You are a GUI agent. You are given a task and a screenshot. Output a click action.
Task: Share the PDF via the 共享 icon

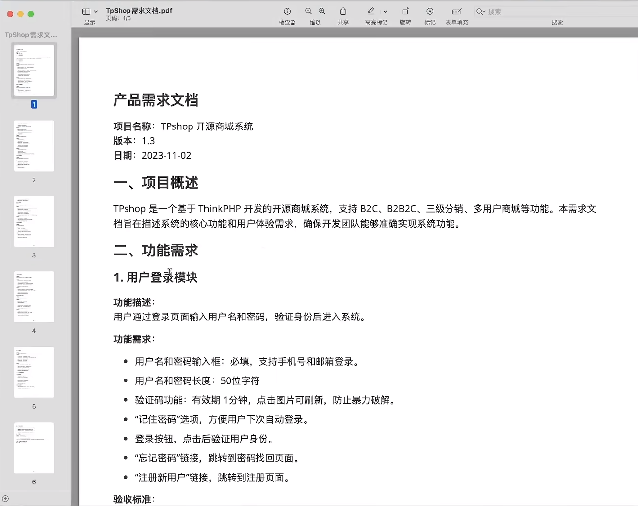pos(343,11)
